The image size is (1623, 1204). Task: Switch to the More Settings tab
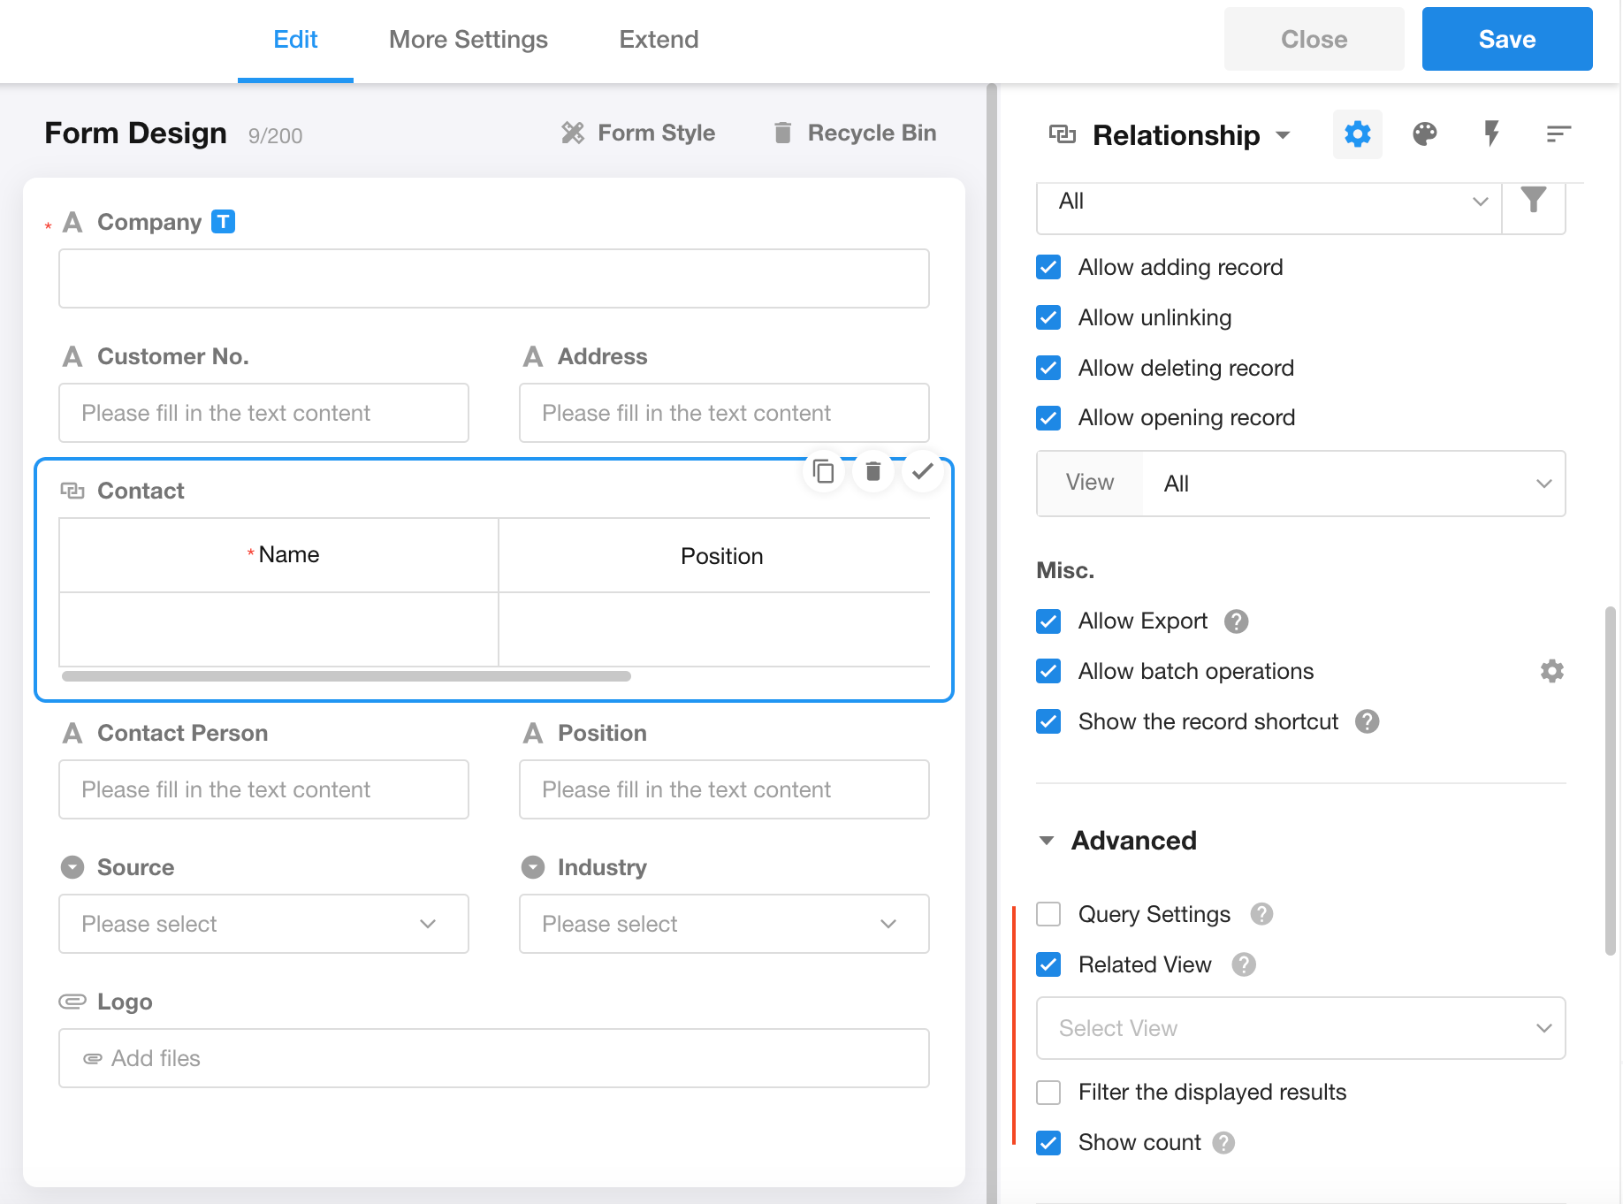[468, 40]
